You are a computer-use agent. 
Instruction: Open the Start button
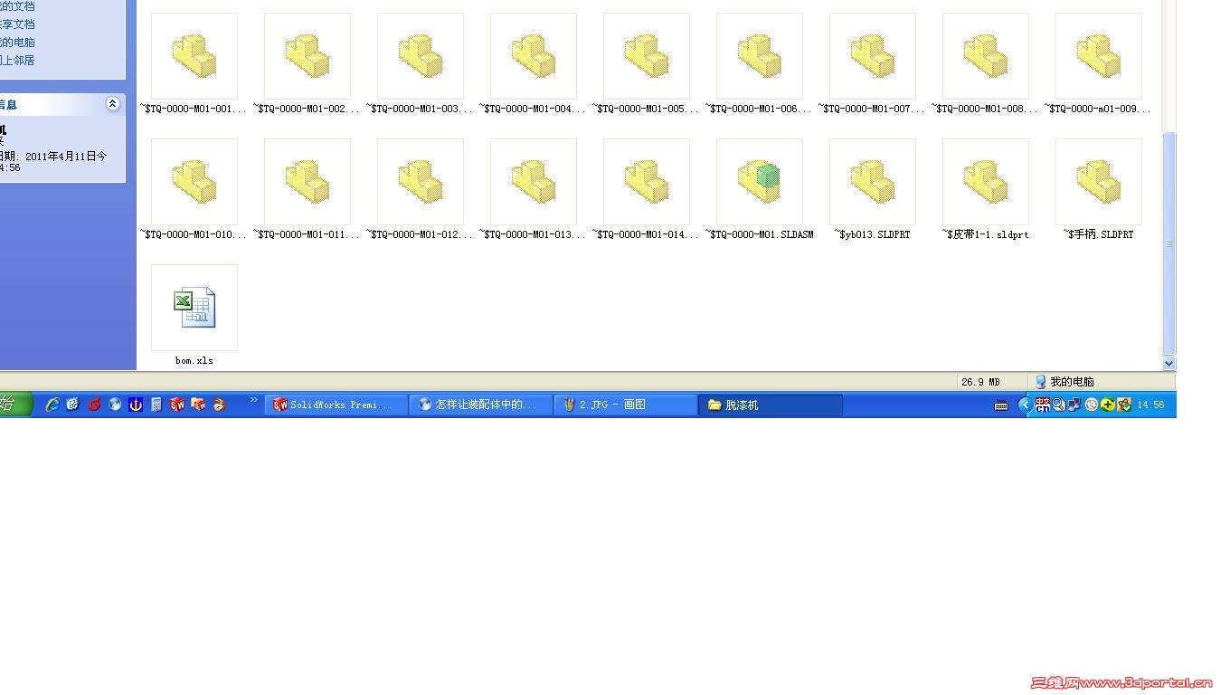14,405
